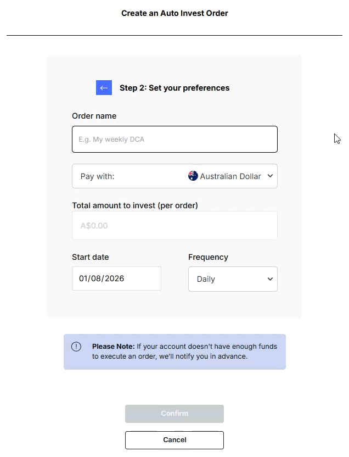Open the Frequency dropdown showing Daily
This screenshot has width=349, height=457.
[233, 279]
